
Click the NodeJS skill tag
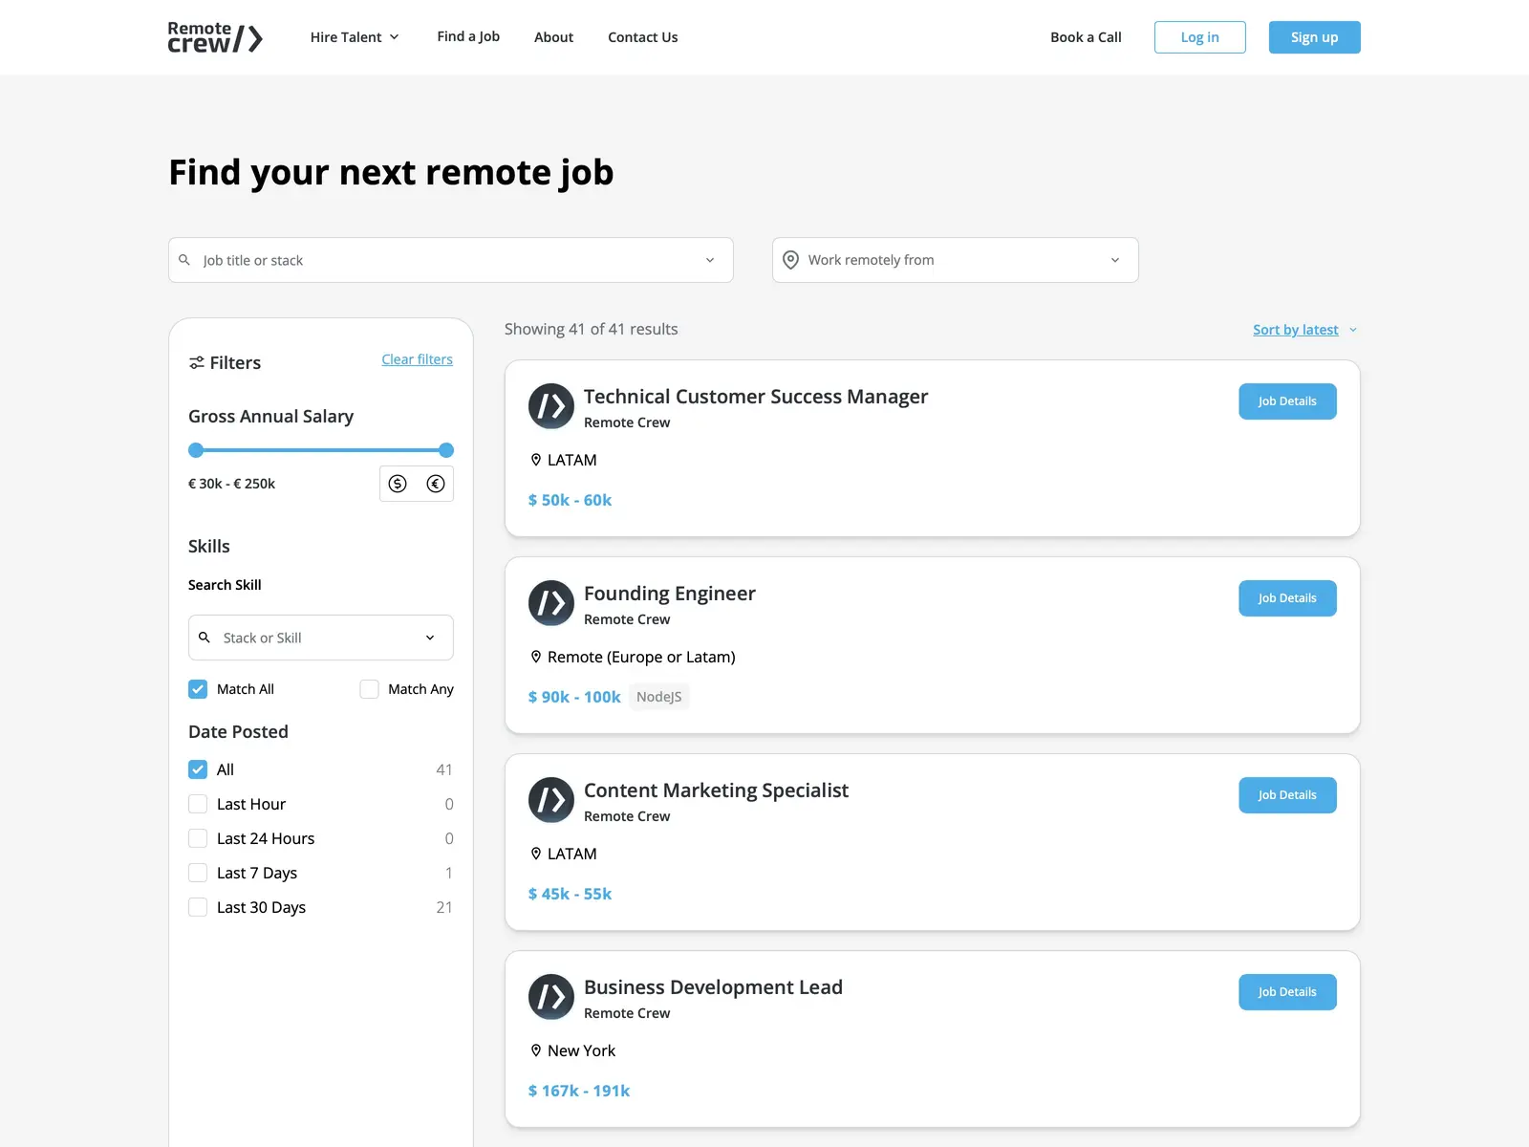pos(659,697)
